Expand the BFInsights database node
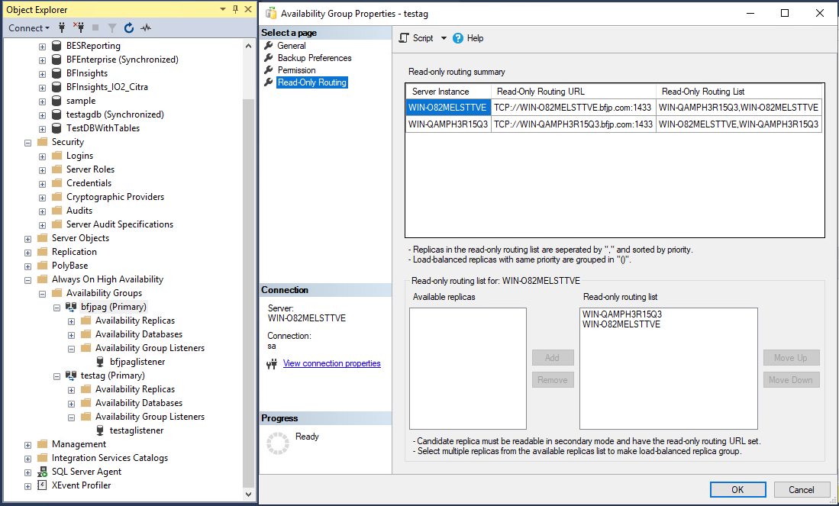839x506 pixels. [43, 73]
